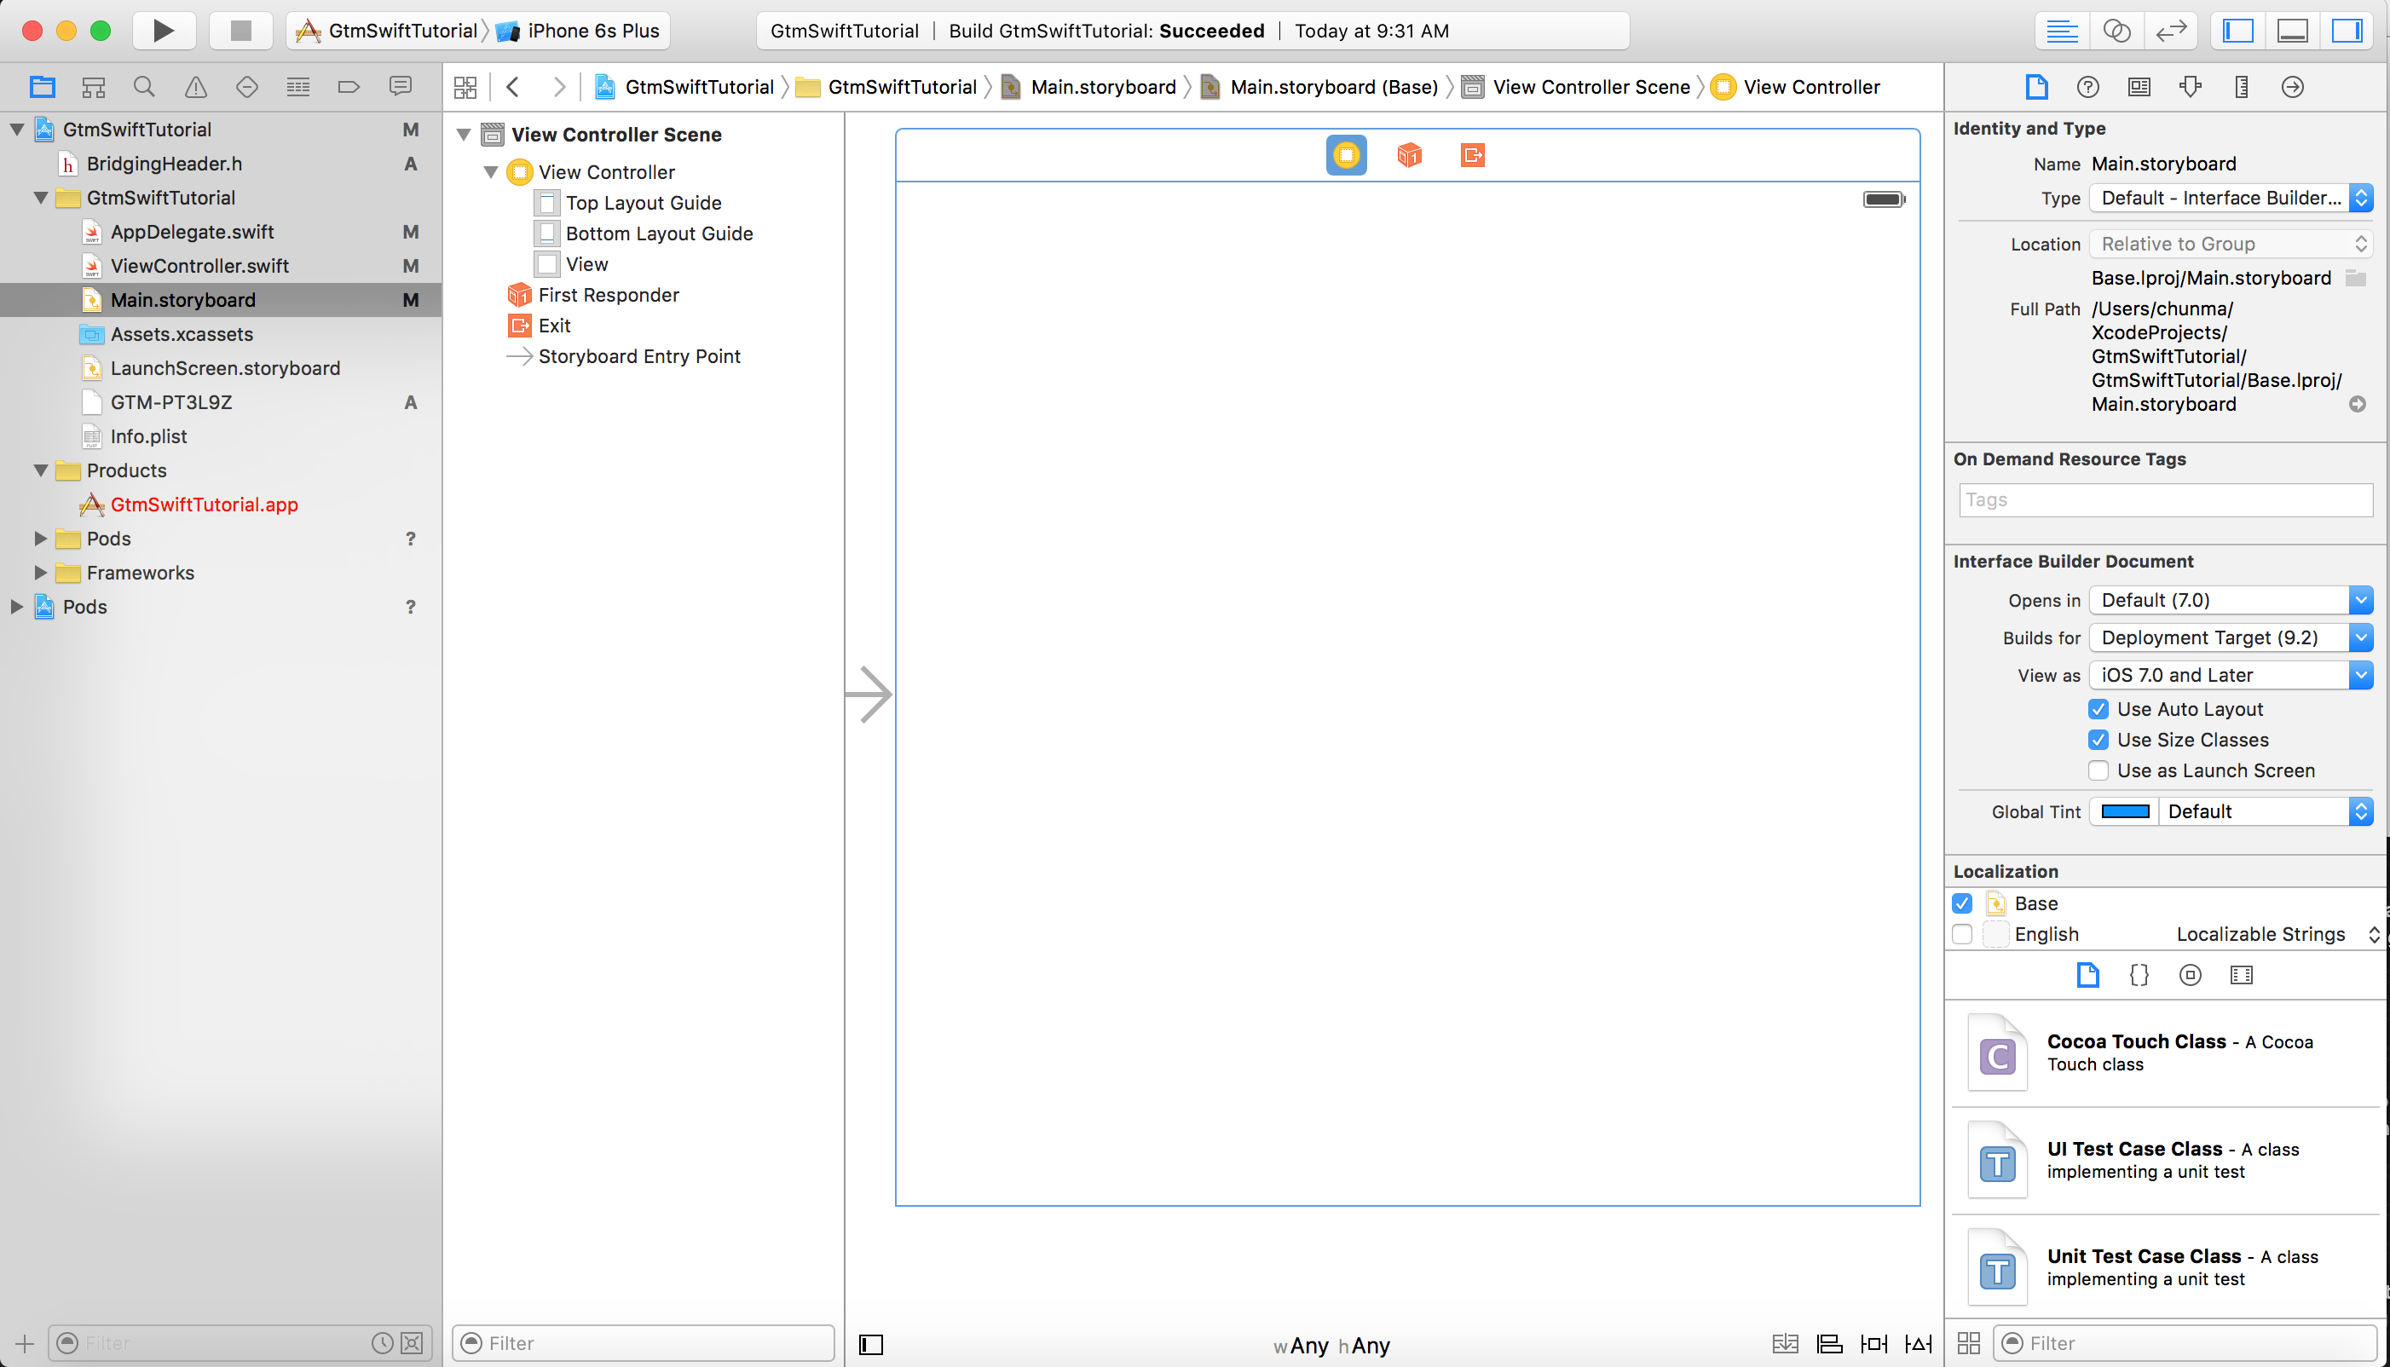This screenshot has width=2390, height=1367.
Task: Click the First Responder icon
Action: [519, 294]
